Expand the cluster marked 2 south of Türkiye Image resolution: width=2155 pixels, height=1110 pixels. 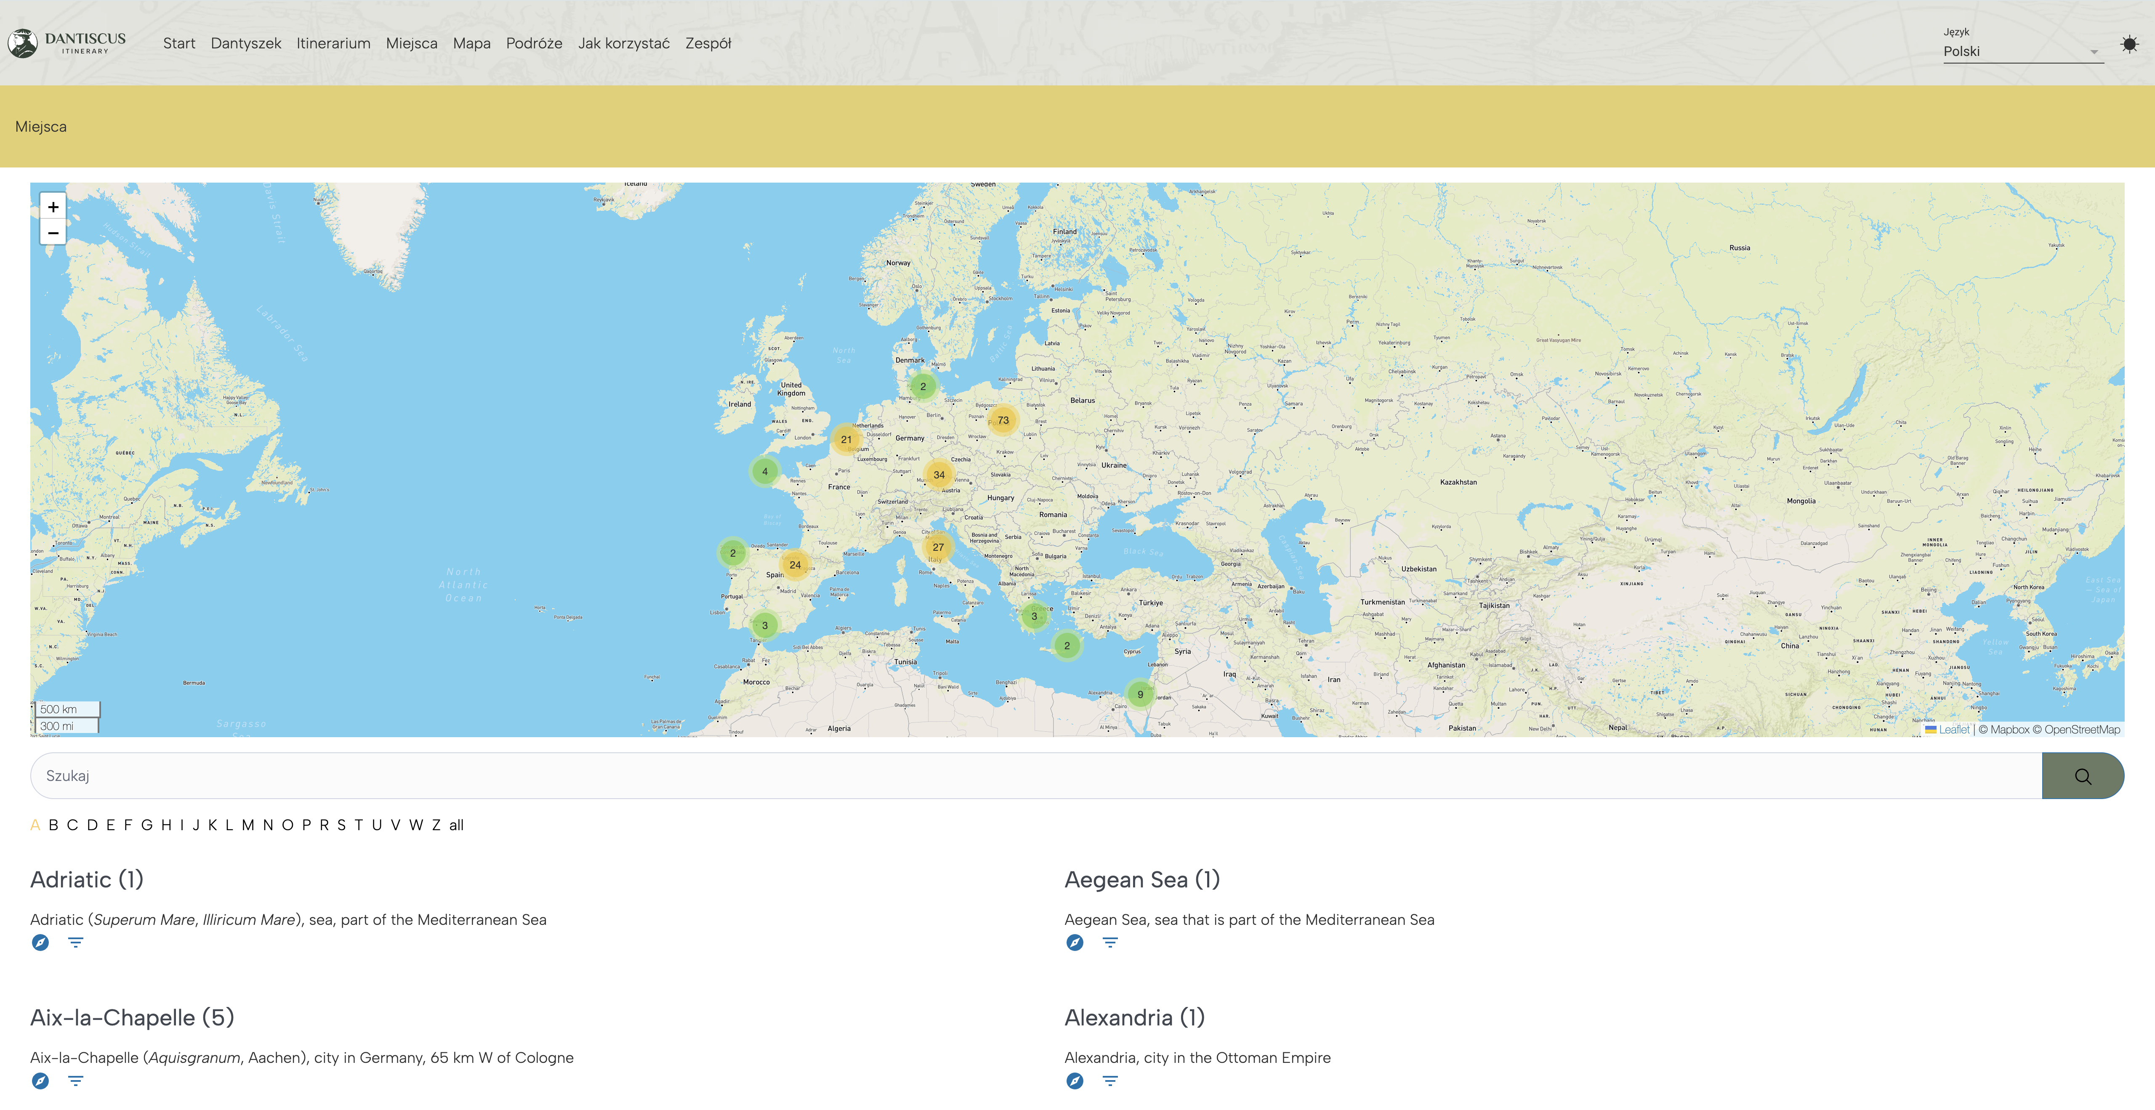click(x=1067, y=646)
